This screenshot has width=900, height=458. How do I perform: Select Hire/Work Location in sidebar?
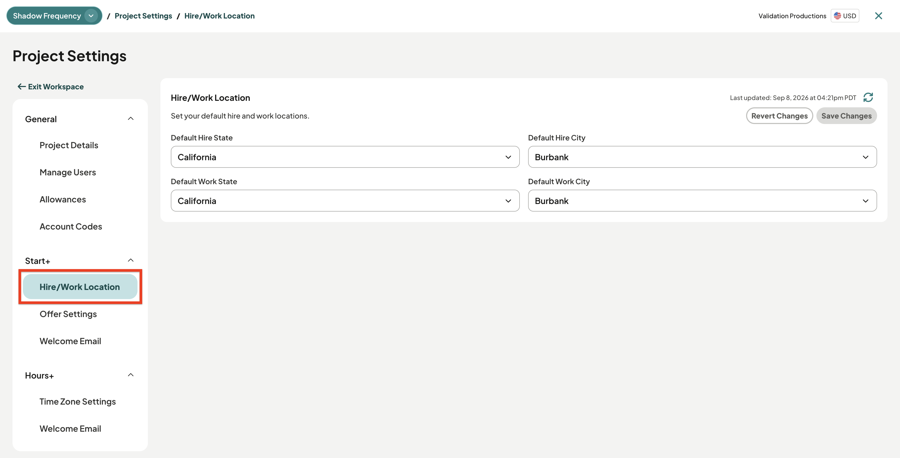pyautogui.click(x=80, y=287)
